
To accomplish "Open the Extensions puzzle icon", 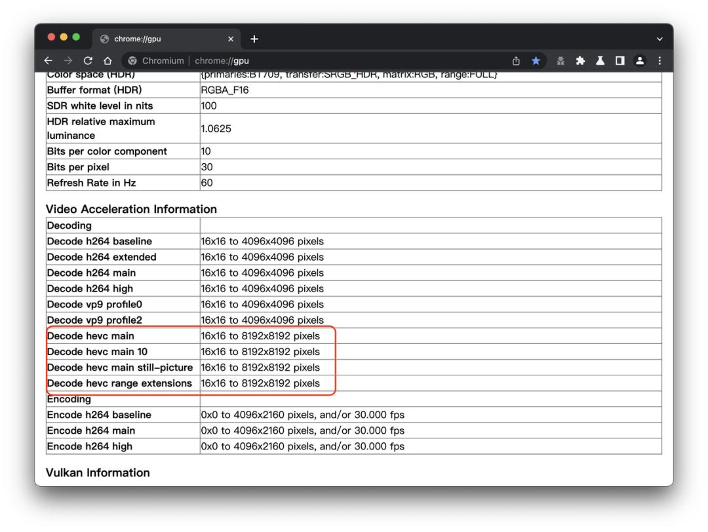I will pyautogui.click(x=580, y=61).
